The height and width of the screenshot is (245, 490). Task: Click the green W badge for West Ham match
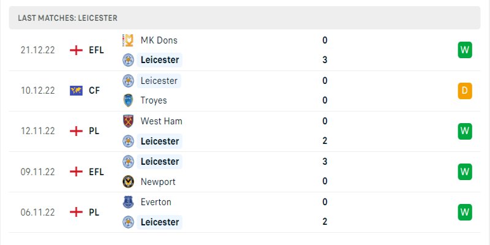coord(465,131)
